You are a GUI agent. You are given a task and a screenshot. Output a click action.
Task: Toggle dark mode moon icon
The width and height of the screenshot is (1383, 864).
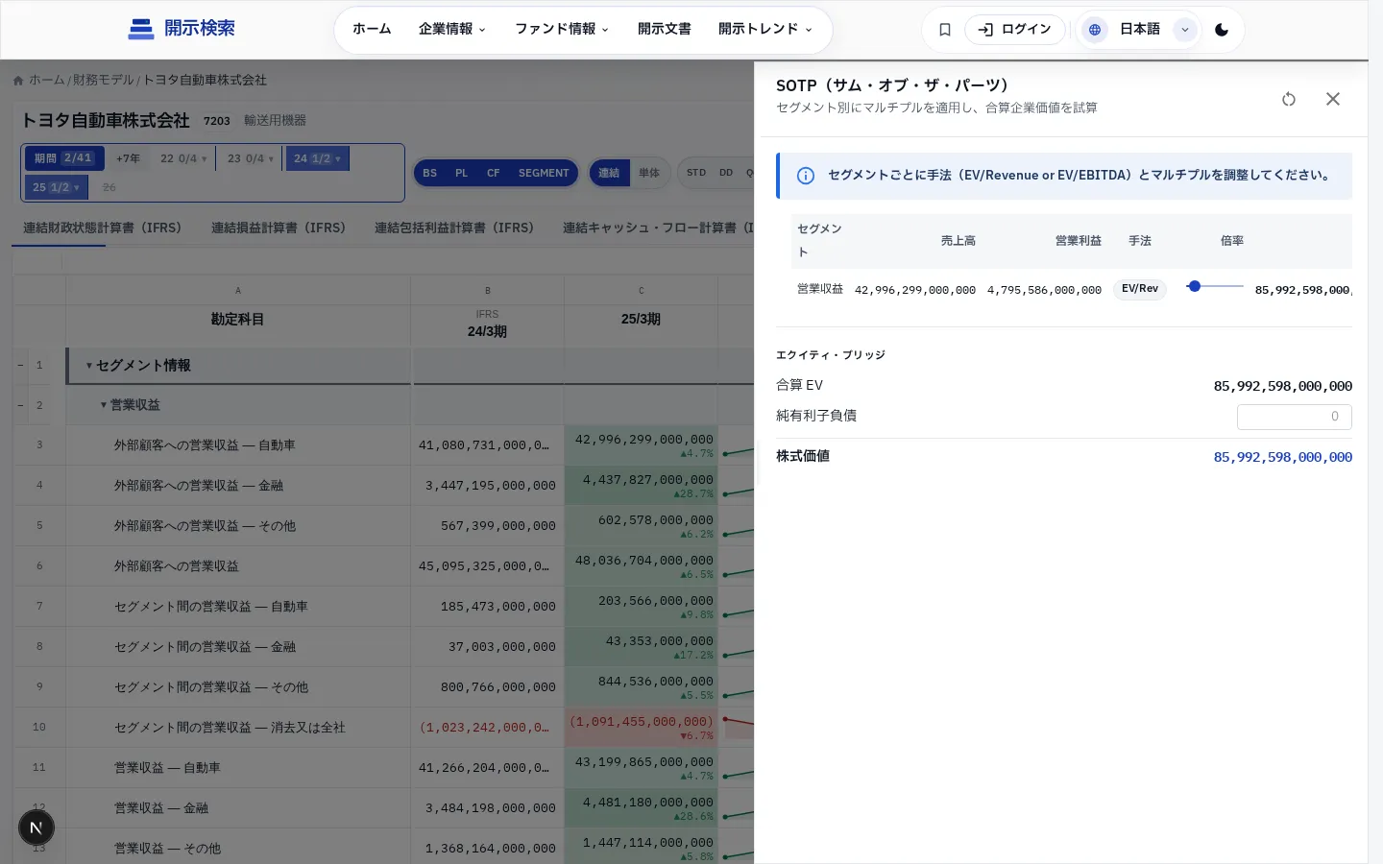pos(1222,30)
